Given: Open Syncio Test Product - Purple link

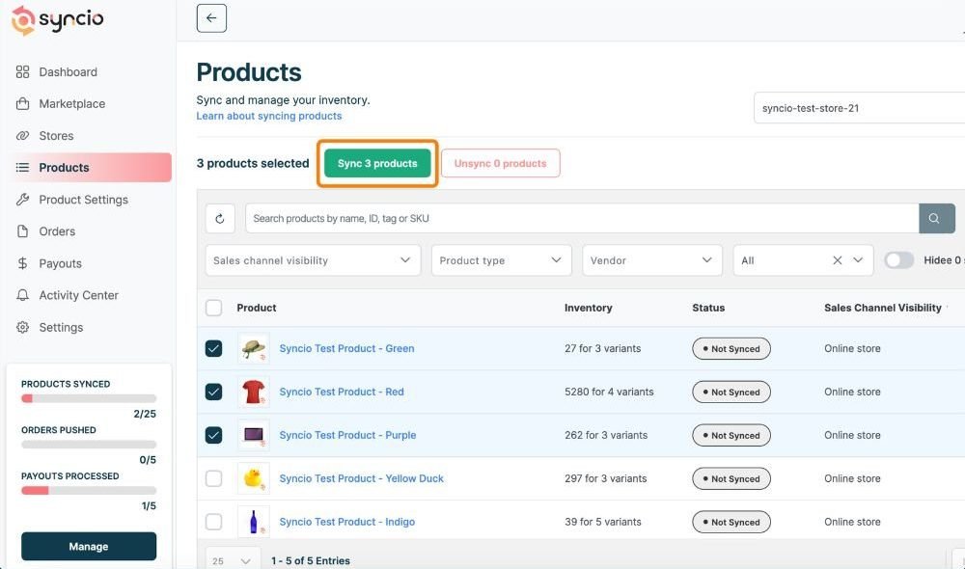Looking at the screenshot, I should coord(347,435).
